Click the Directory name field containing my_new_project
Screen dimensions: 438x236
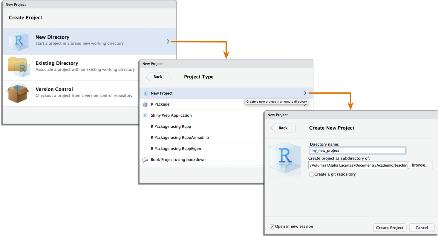358,150
